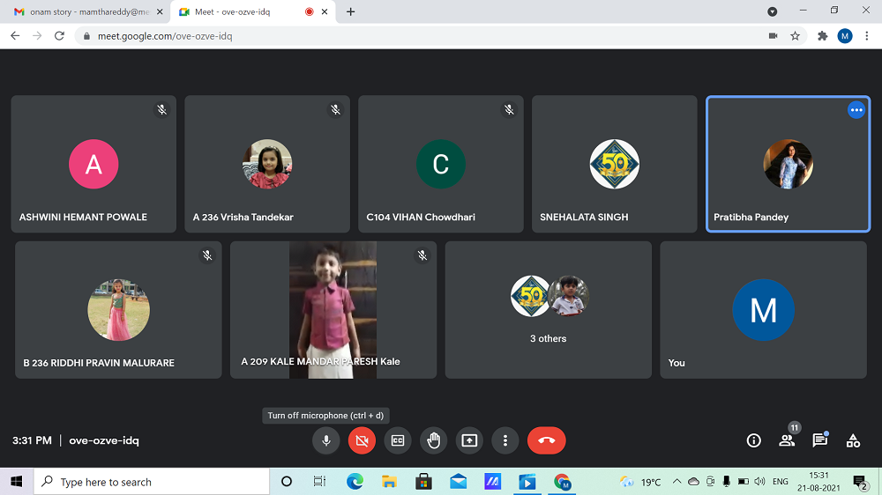Show hidden system tray icons
This screenshot has width=882, height=495.
(x=676, y=482)
